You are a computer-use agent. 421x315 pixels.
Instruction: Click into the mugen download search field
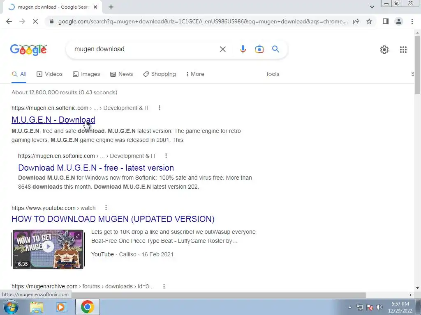pyautogui.click(x=145, y=49)
